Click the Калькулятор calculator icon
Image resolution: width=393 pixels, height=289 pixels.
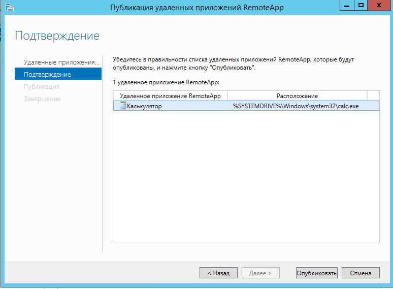tap(123, 106)
